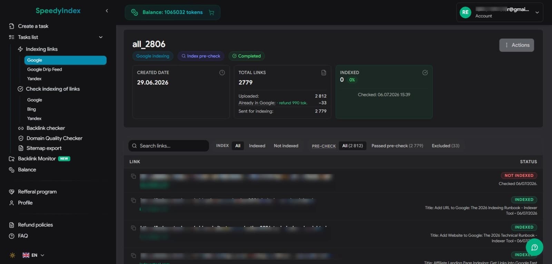Toggle light theme with the sun icon
The image size is (552, 264).
click(x=12, y=255)
